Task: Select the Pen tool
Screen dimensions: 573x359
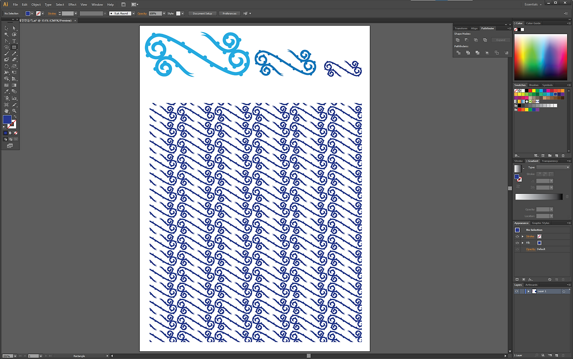Action: click(6, 41)
